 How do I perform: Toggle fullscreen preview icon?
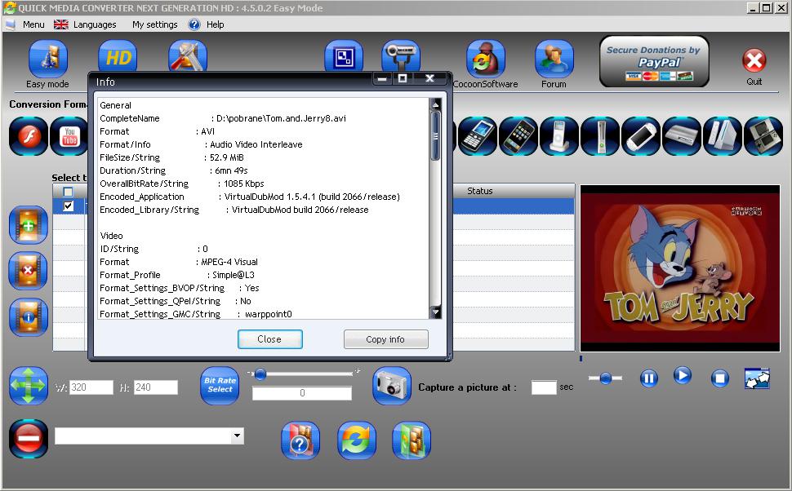click(x=757, y=378)
